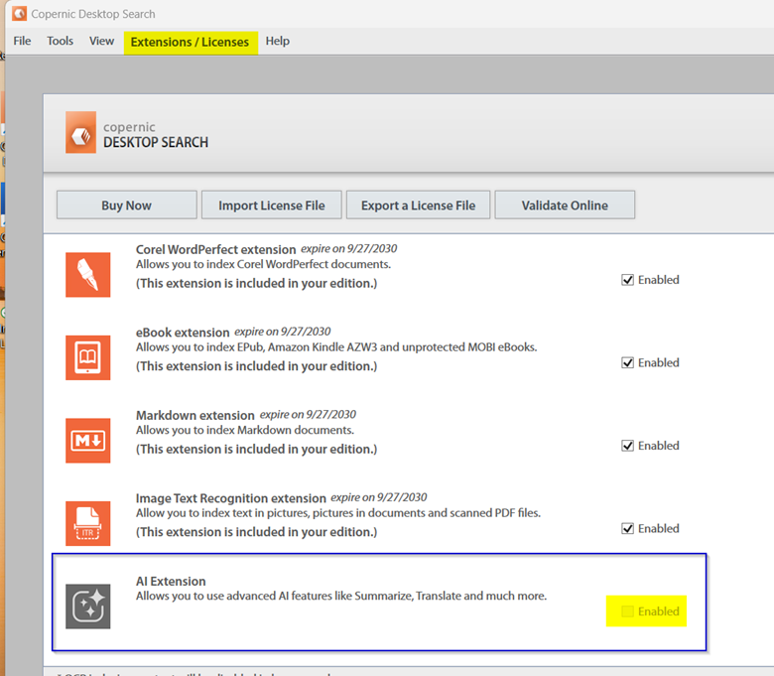Screen dimensions: 774x676
Task: Click 'included in your edition' under Markdown
Action: [257, 450]
